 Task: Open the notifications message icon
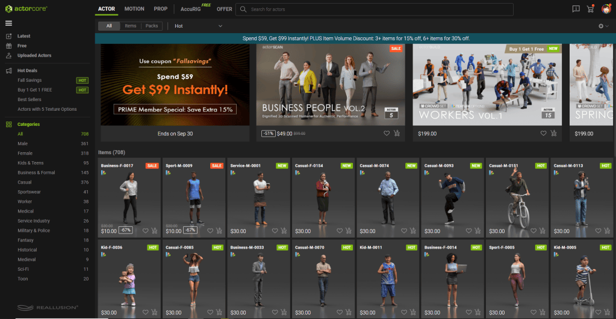(576, 8)
